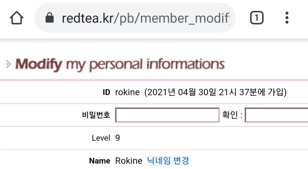Click the Level label

101,138
